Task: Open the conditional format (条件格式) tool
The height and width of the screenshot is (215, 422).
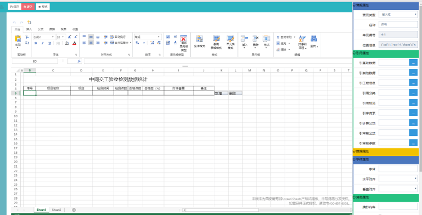Action: 199,41
